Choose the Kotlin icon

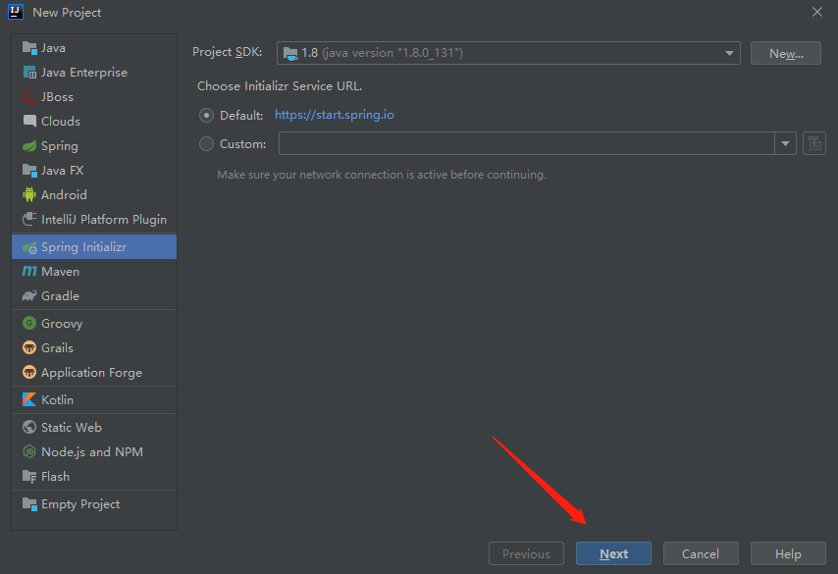(x=28, y=399)
